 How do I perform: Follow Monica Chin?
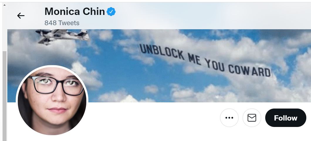[x=285, y=118]
